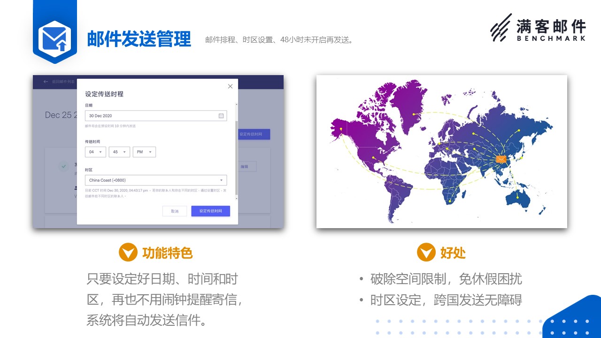Open the PM period dropdown

[144, 152]
